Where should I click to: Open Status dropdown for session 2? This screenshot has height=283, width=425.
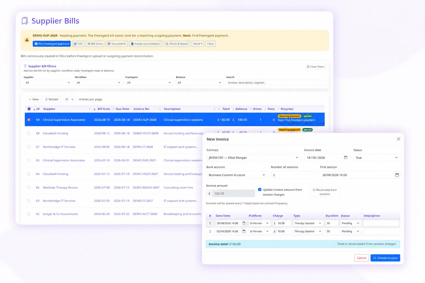pos(351,231)
